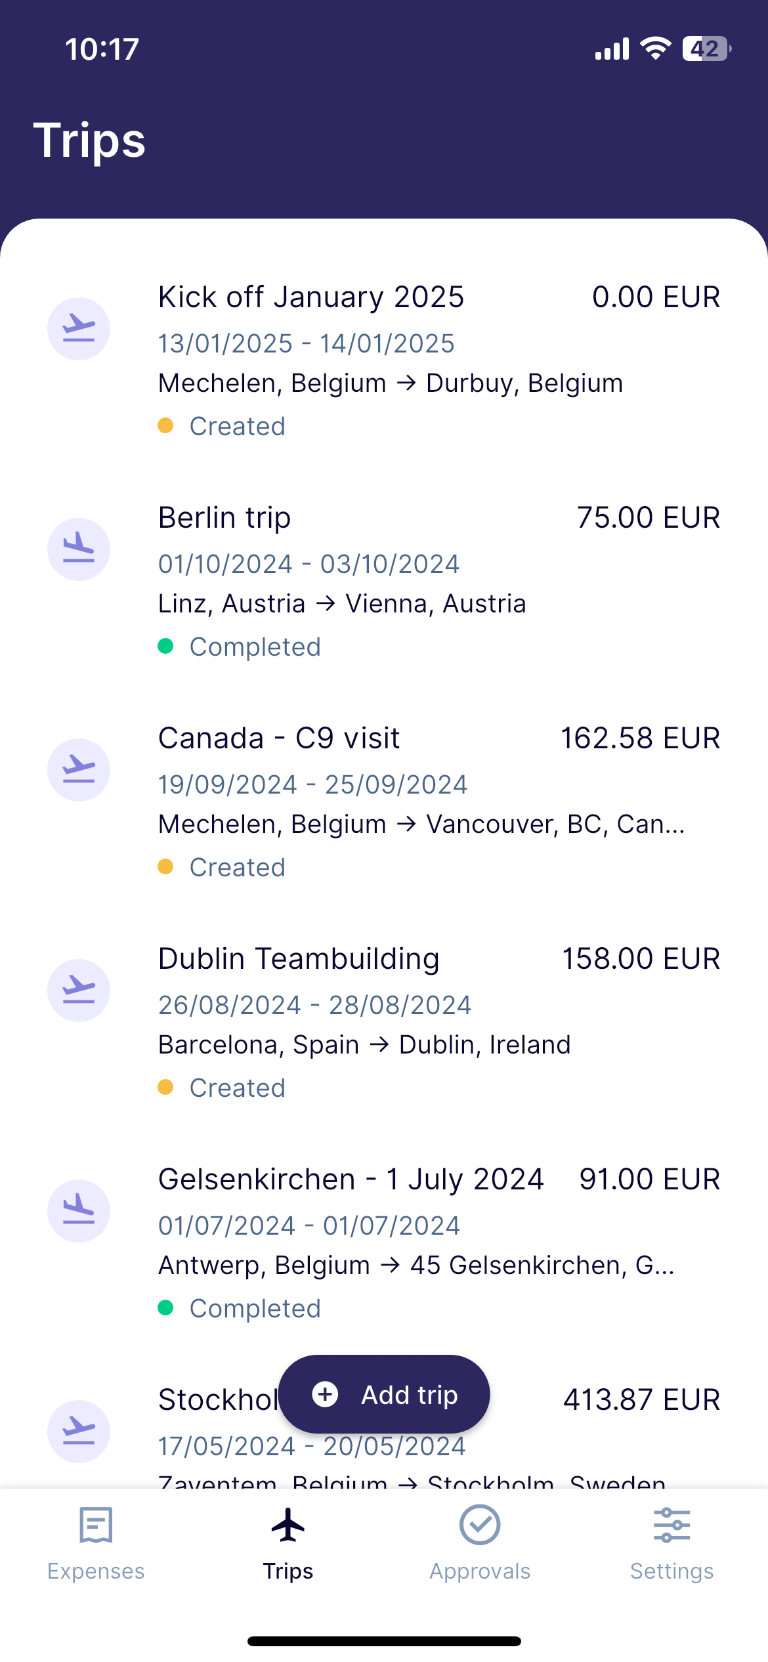This screenshot has height=1662, width=768.
Task: Select the Canada - C9 visit title
Action: point(279,738)
